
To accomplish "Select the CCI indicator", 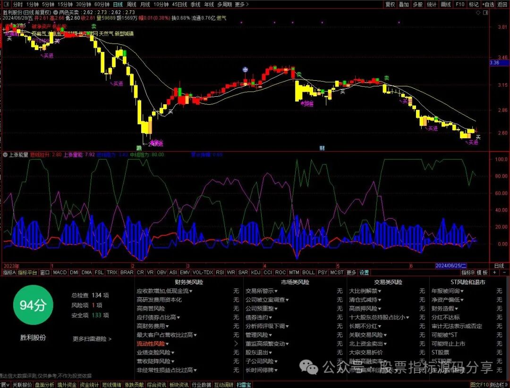I will 268,272.
